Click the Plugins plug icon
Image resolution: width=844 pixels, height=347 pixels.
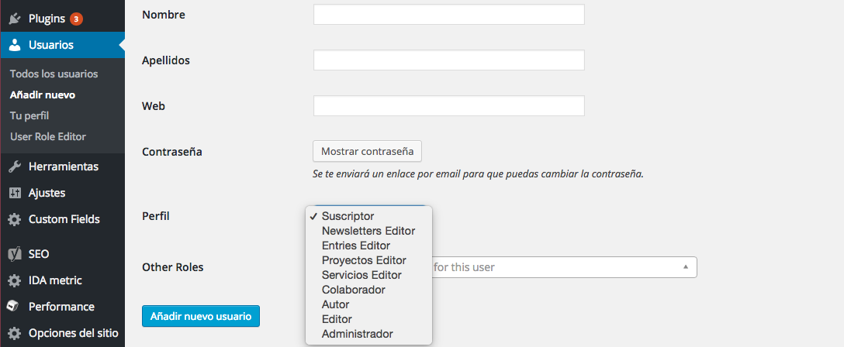[x=15, y=19]
